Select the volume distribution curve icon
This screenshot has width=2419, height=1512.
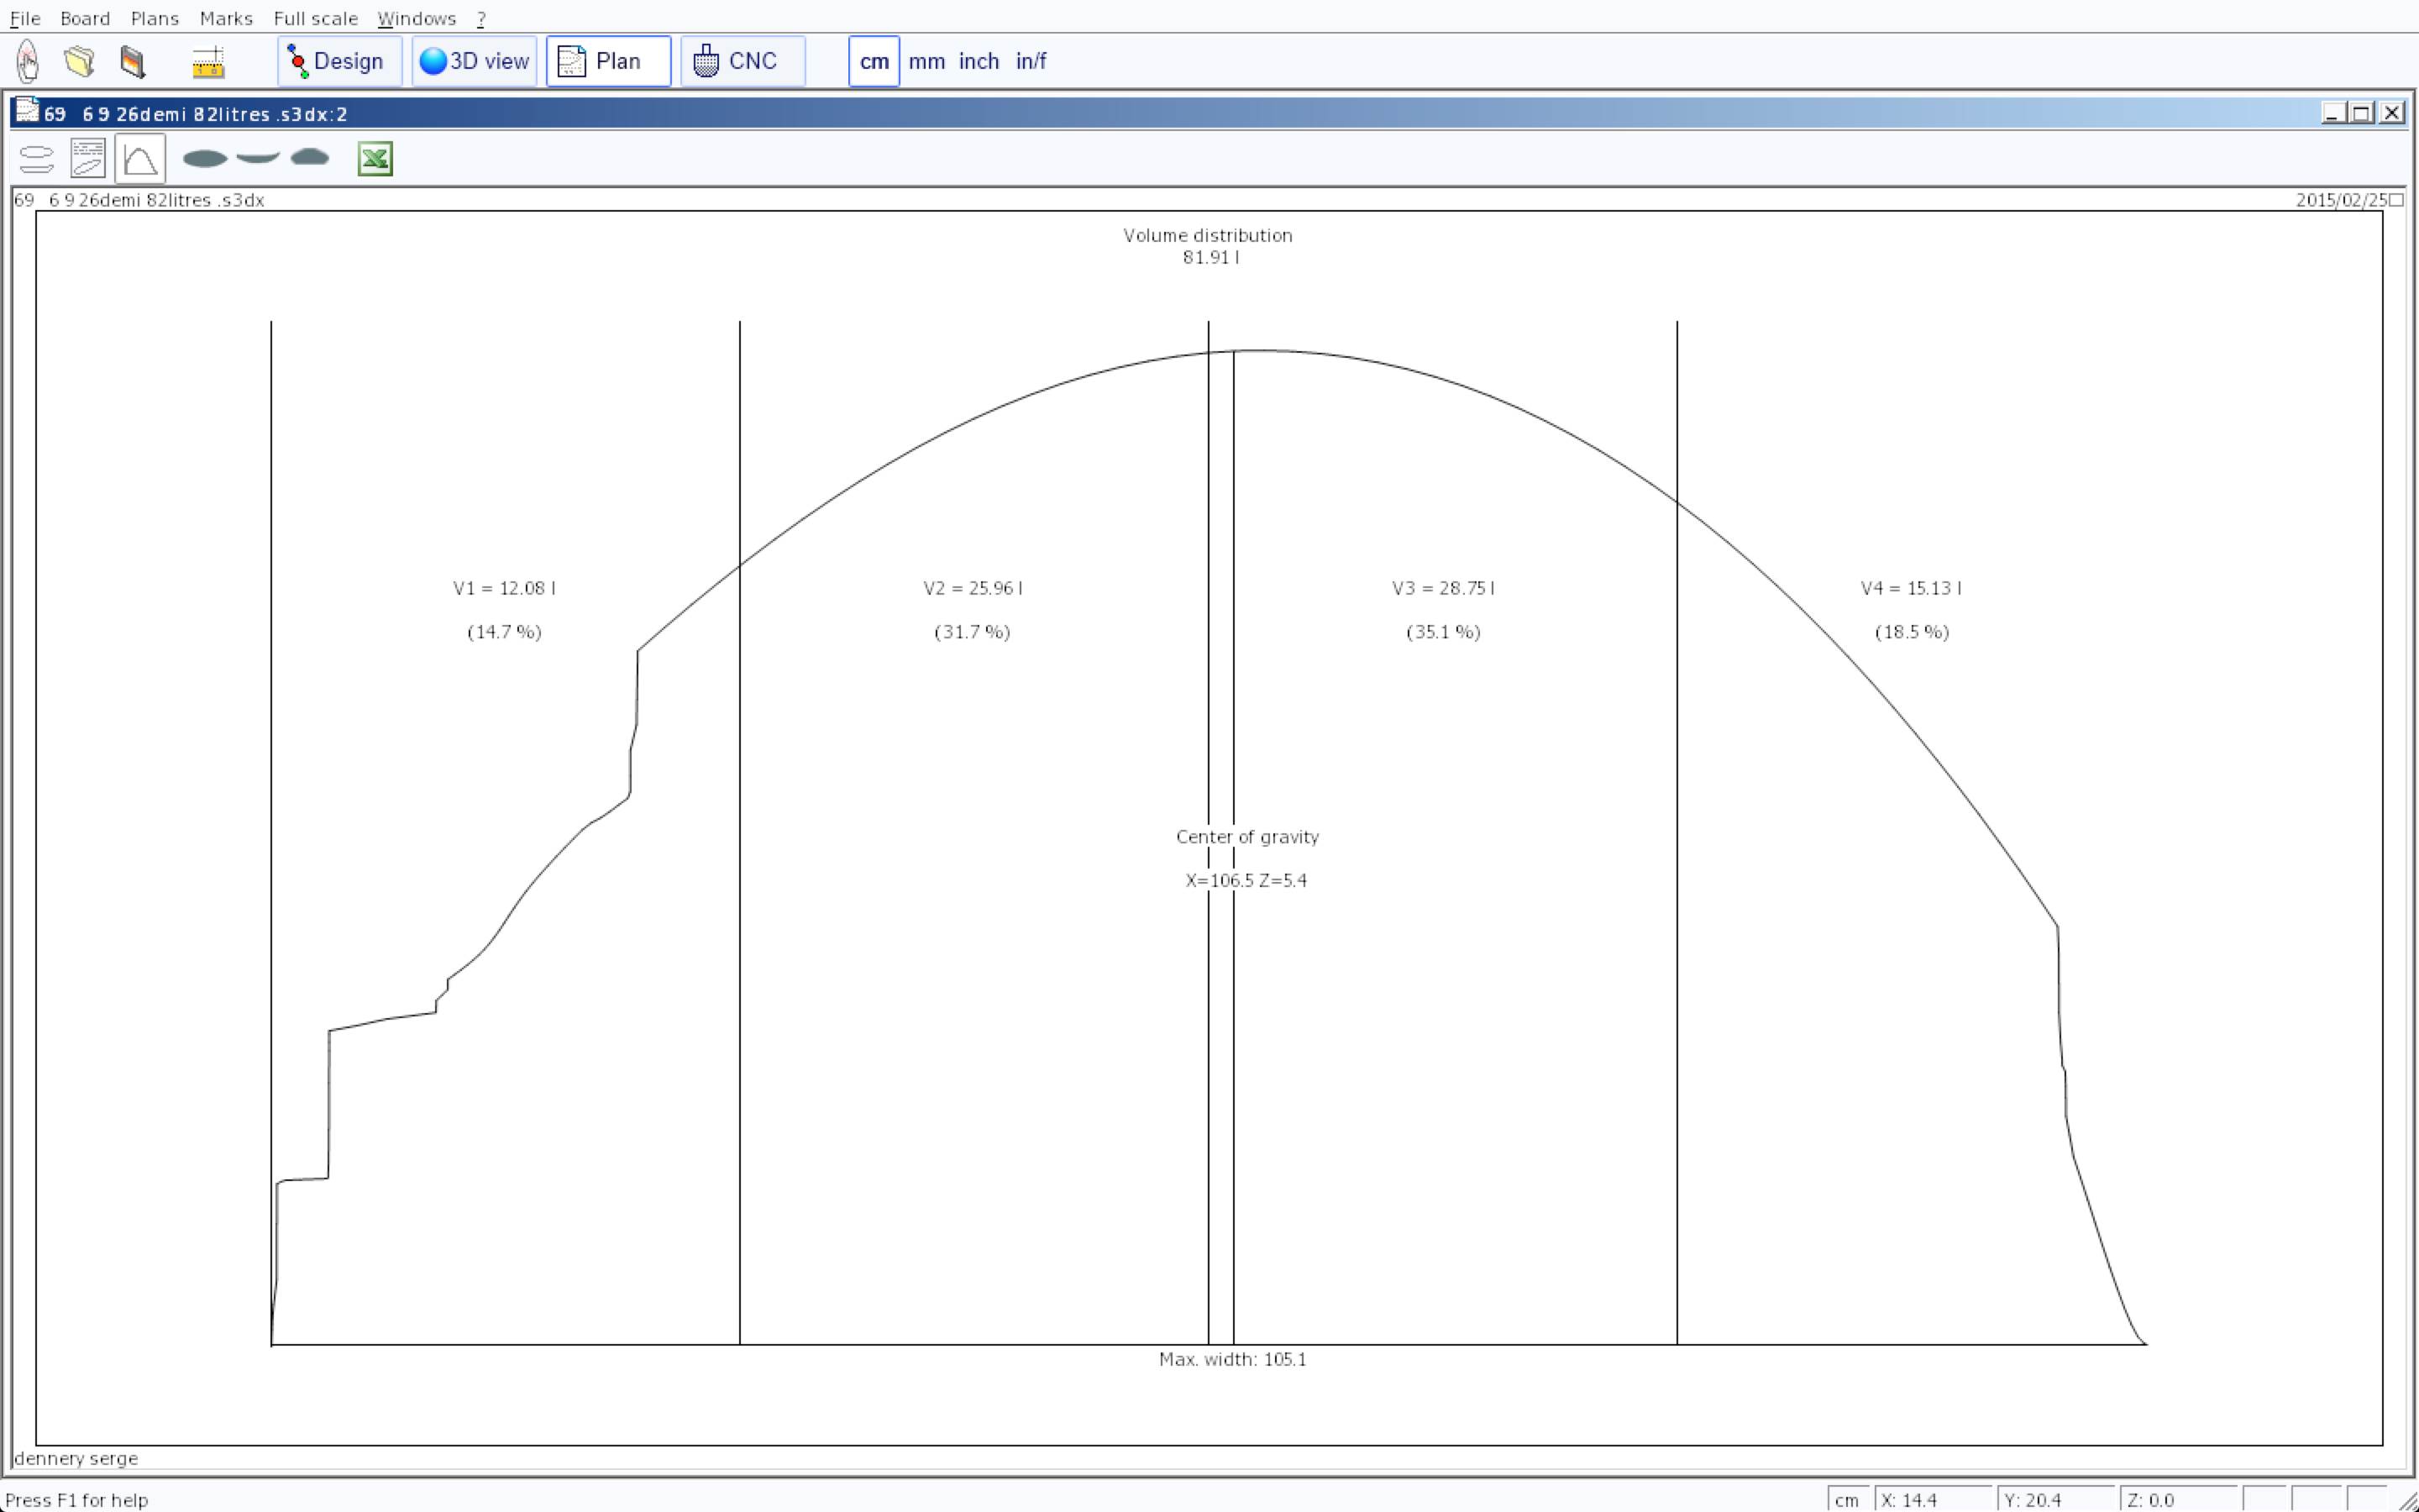point(140,159)
